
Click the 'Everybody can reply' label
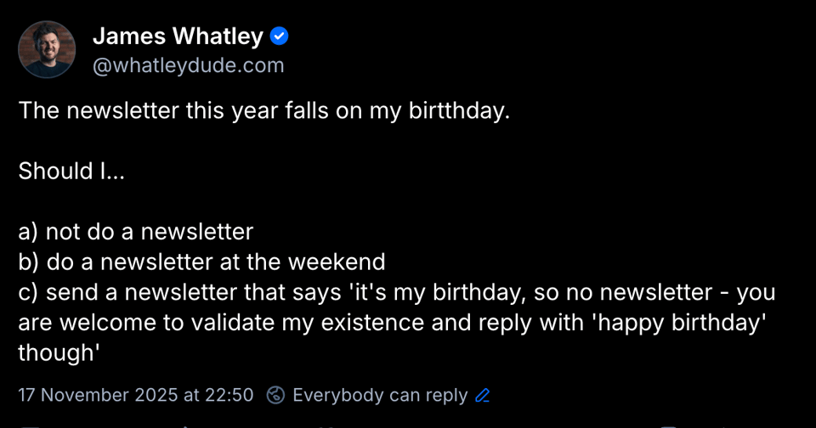(x=380, y=395)
